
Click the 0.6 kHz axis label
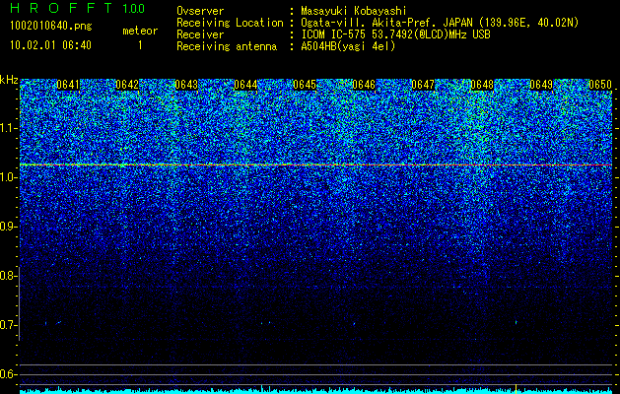click(9, 374)
